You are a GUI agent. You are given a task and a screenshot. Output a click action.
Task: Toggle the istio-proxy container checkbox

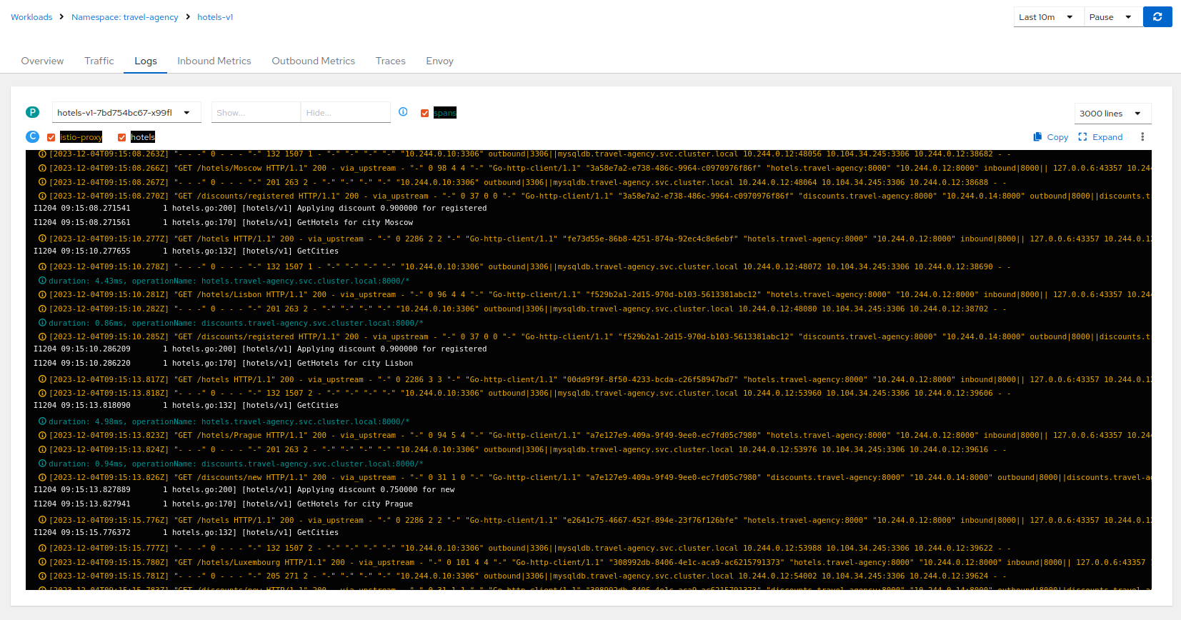coord(51,137)
